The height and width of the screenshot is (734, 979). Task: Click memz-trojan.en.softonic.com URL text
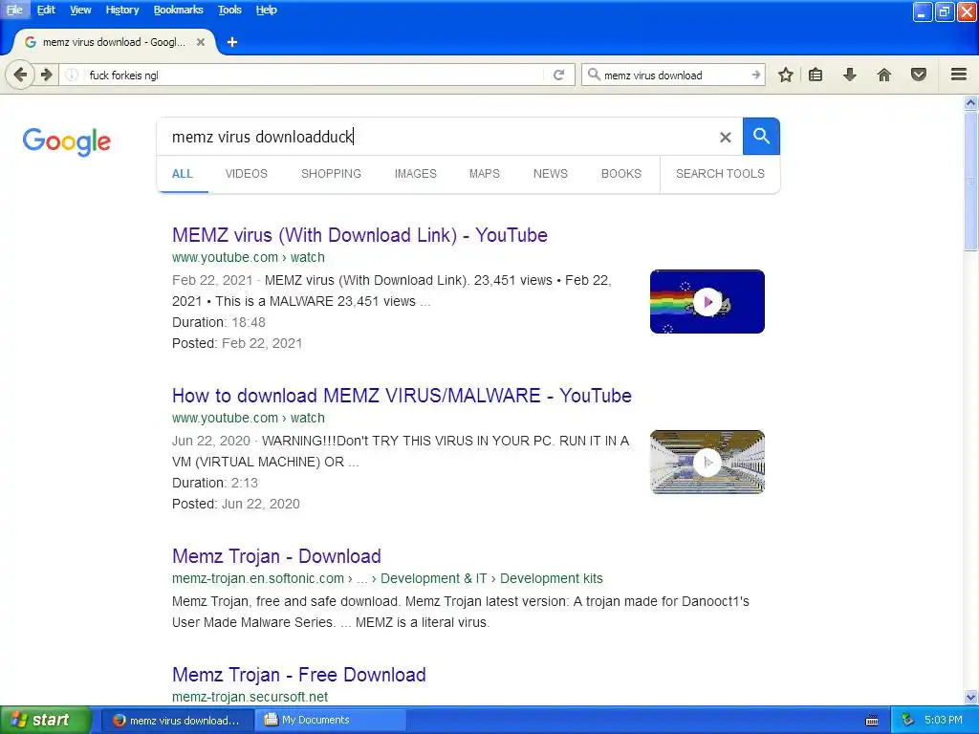click(258, 578)
